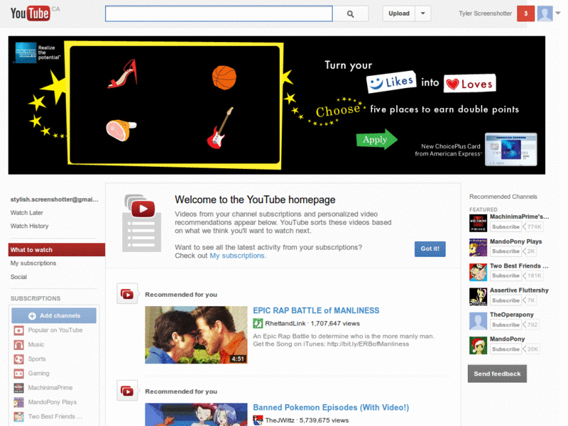Subscribe to MandoPony Plays
Screen dimensions: 568x426
506,251
